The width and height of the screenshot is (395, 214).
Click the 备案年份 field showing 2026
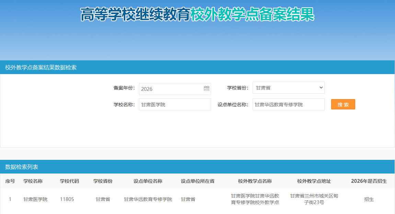click(175, 89)
